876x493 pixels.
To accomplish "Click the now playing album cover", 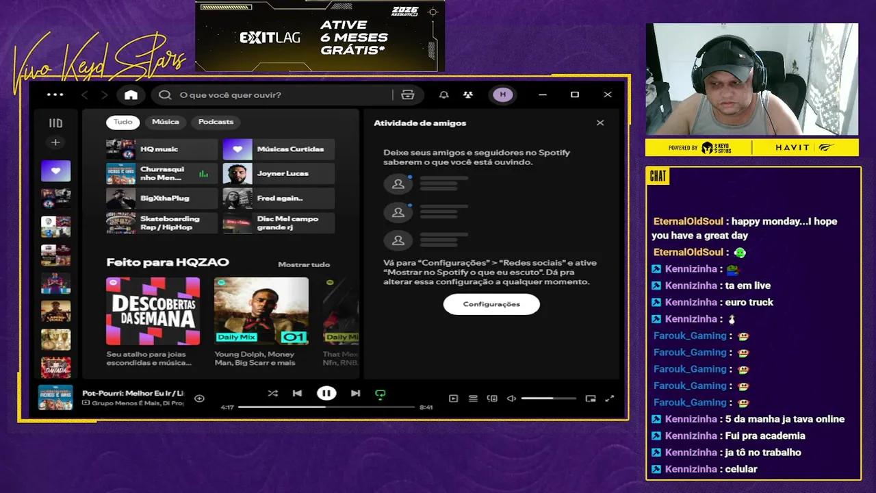I will 55,398.
